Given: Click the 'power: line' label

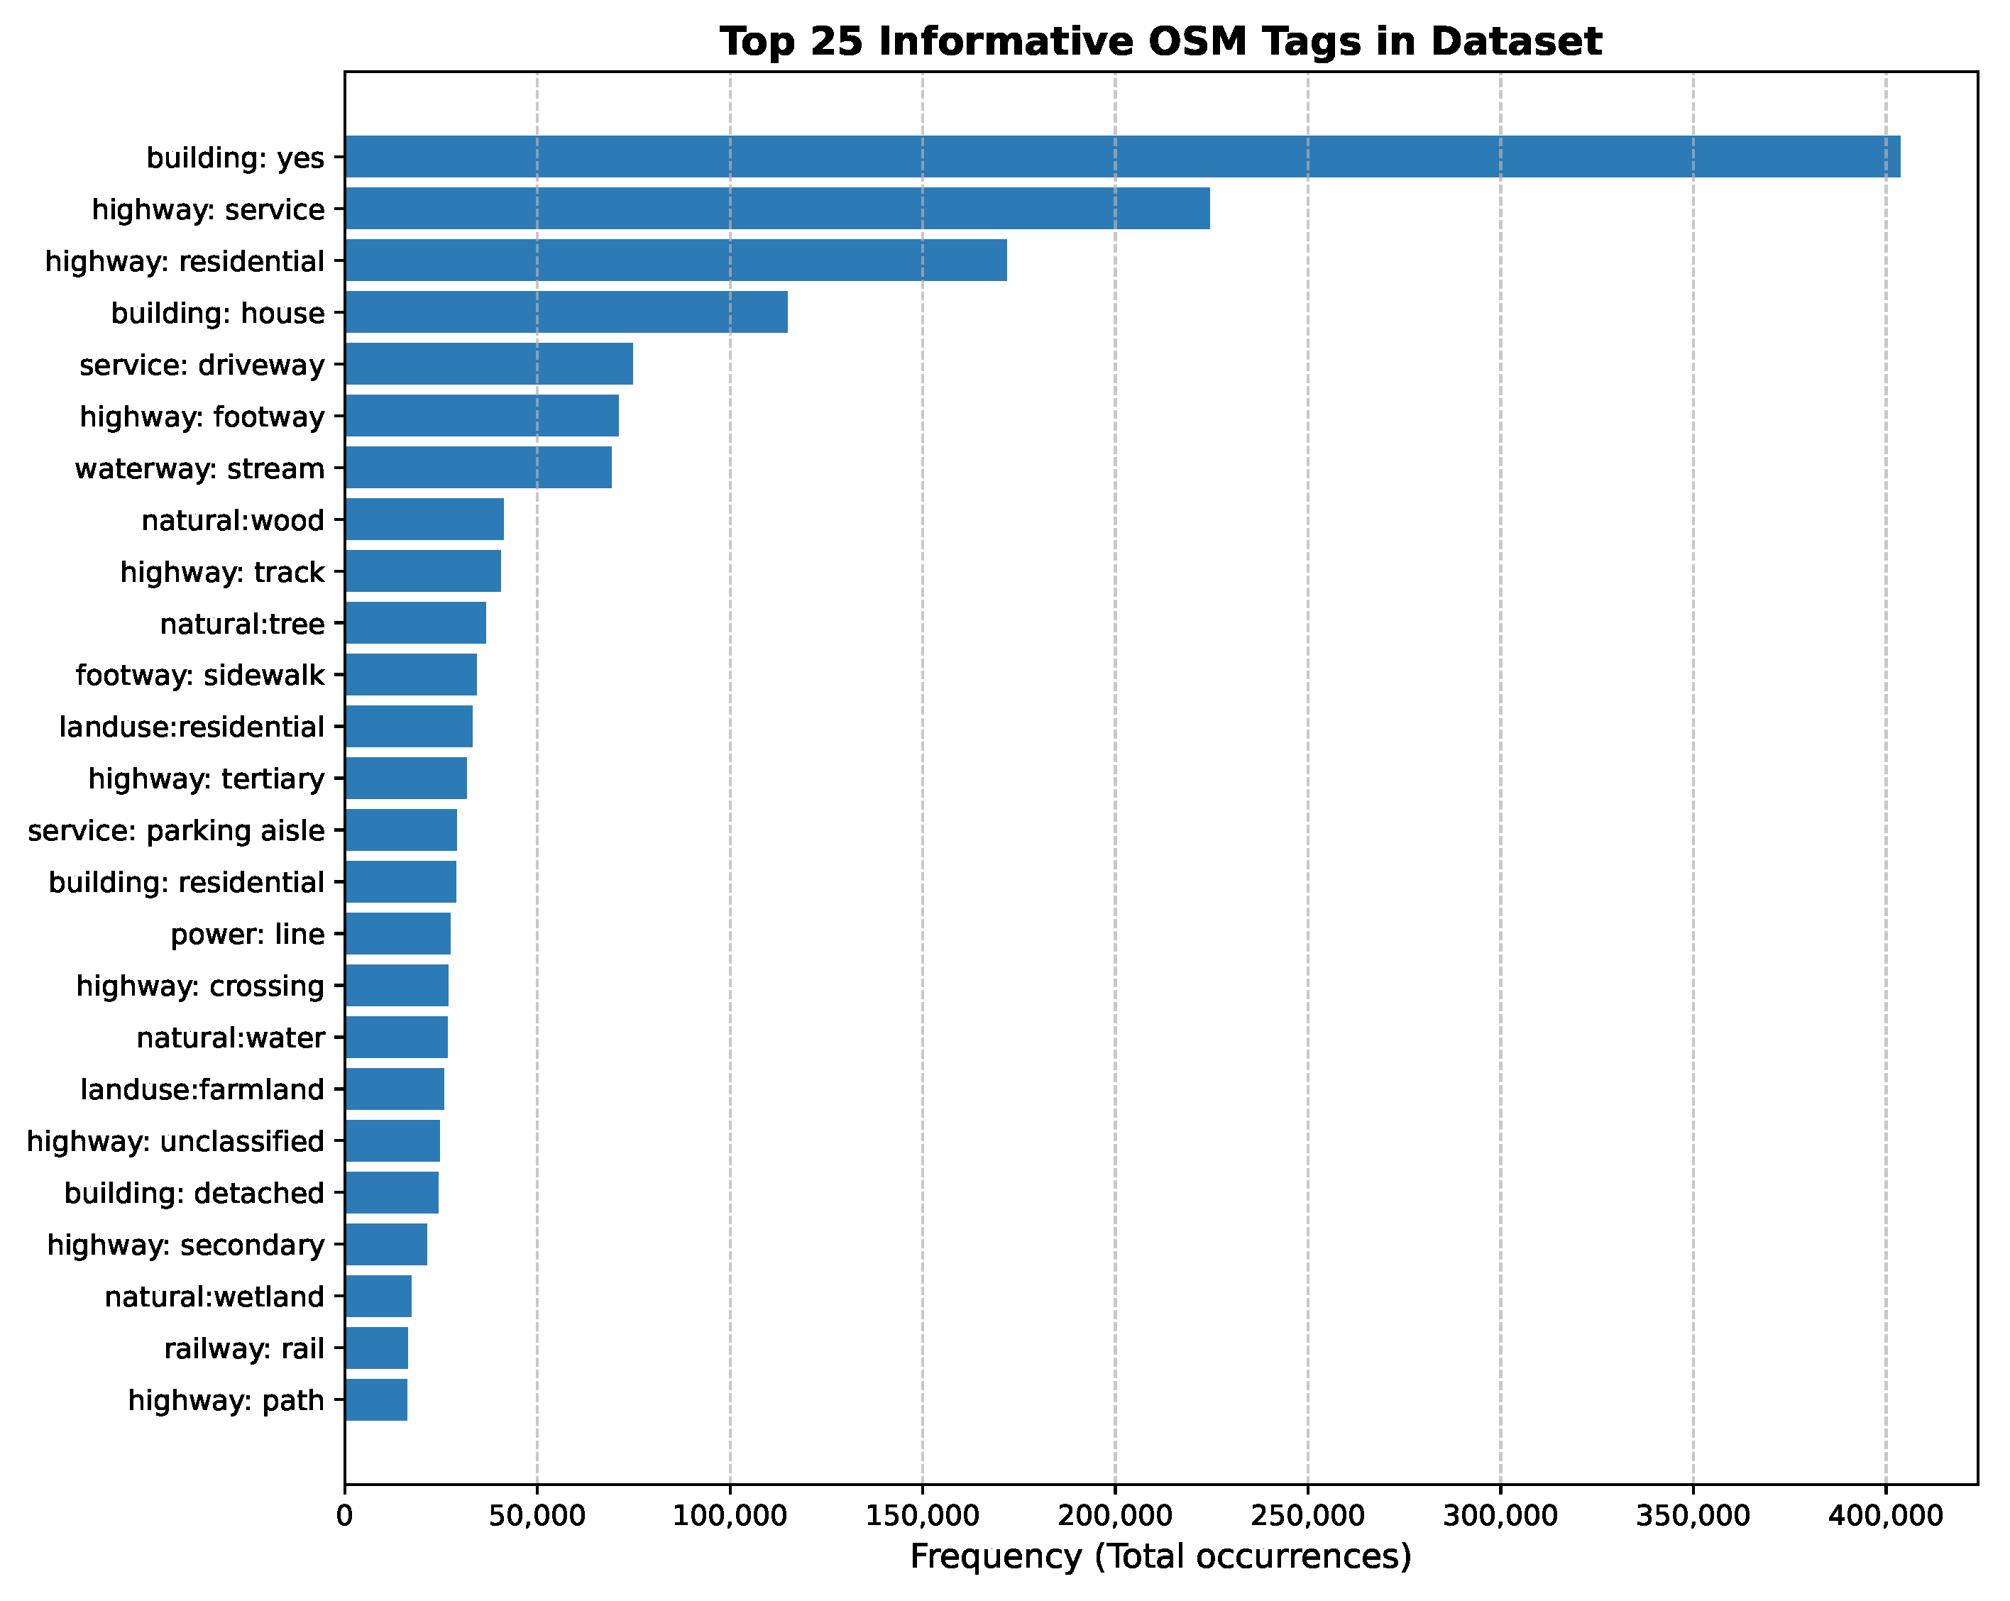Looking at the screenshot, I should click(x=248, y=935).
